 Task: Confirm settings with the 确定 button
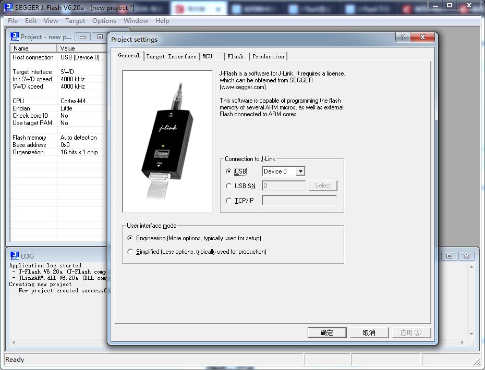[327, 332]
